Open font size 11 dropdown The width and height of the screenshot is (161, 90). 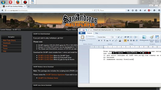pos(116,37)
